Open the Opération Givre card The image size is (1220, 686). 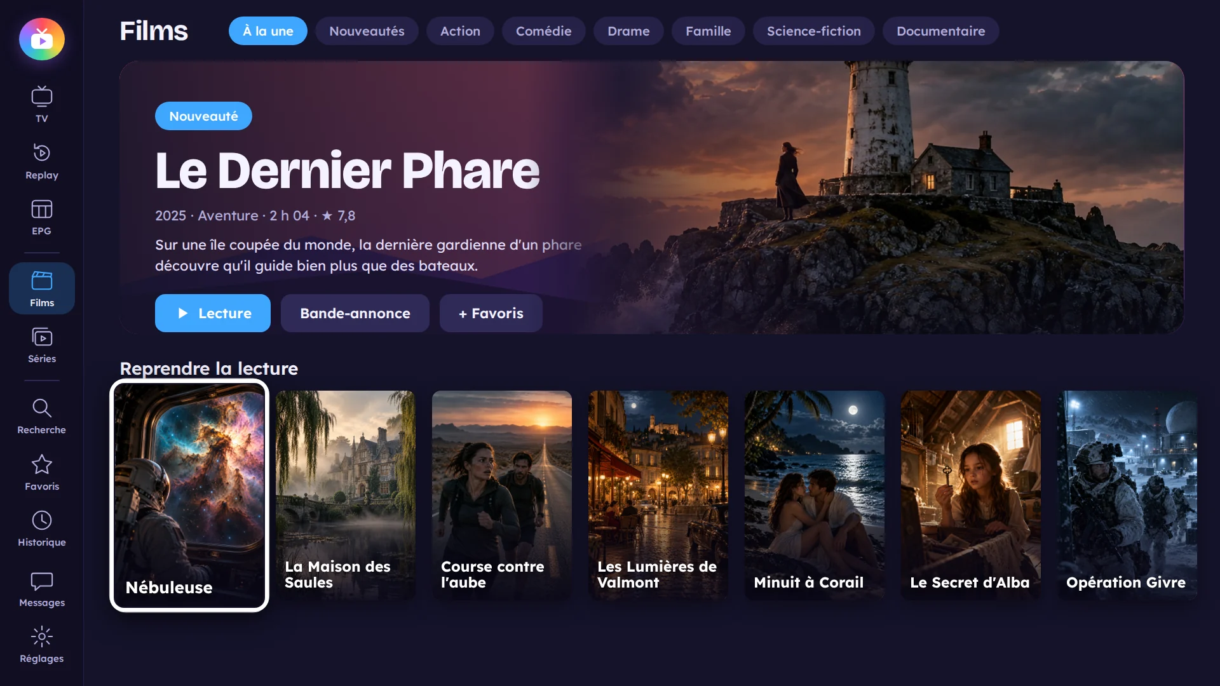point(1127,495)
